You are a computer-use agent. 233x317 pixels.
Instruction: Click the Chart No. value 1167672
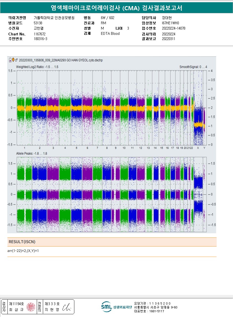[x=40, y=34]
